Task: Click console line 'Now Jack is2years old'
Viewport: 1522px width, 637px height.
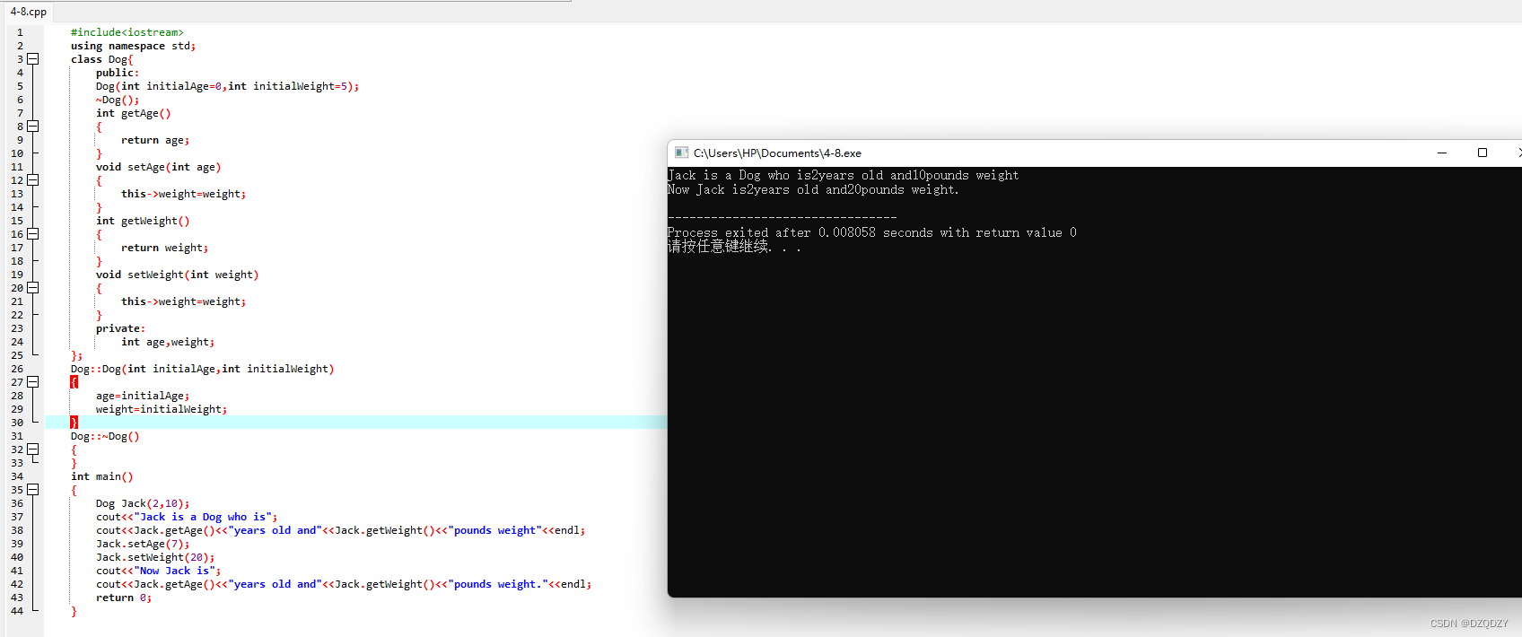Action: pos(813,190)
